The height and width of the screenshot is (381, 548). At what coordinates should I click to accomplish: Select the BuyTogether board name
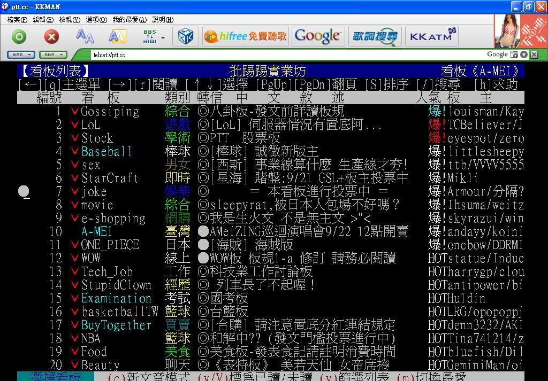[x=116, y=325]
